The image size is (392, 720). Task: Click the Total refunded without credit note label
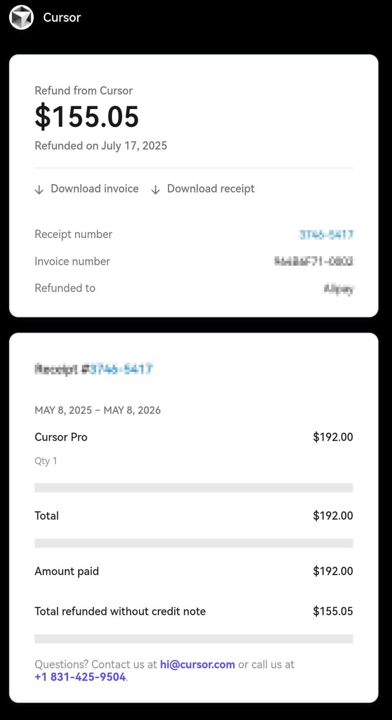(120, 611)
